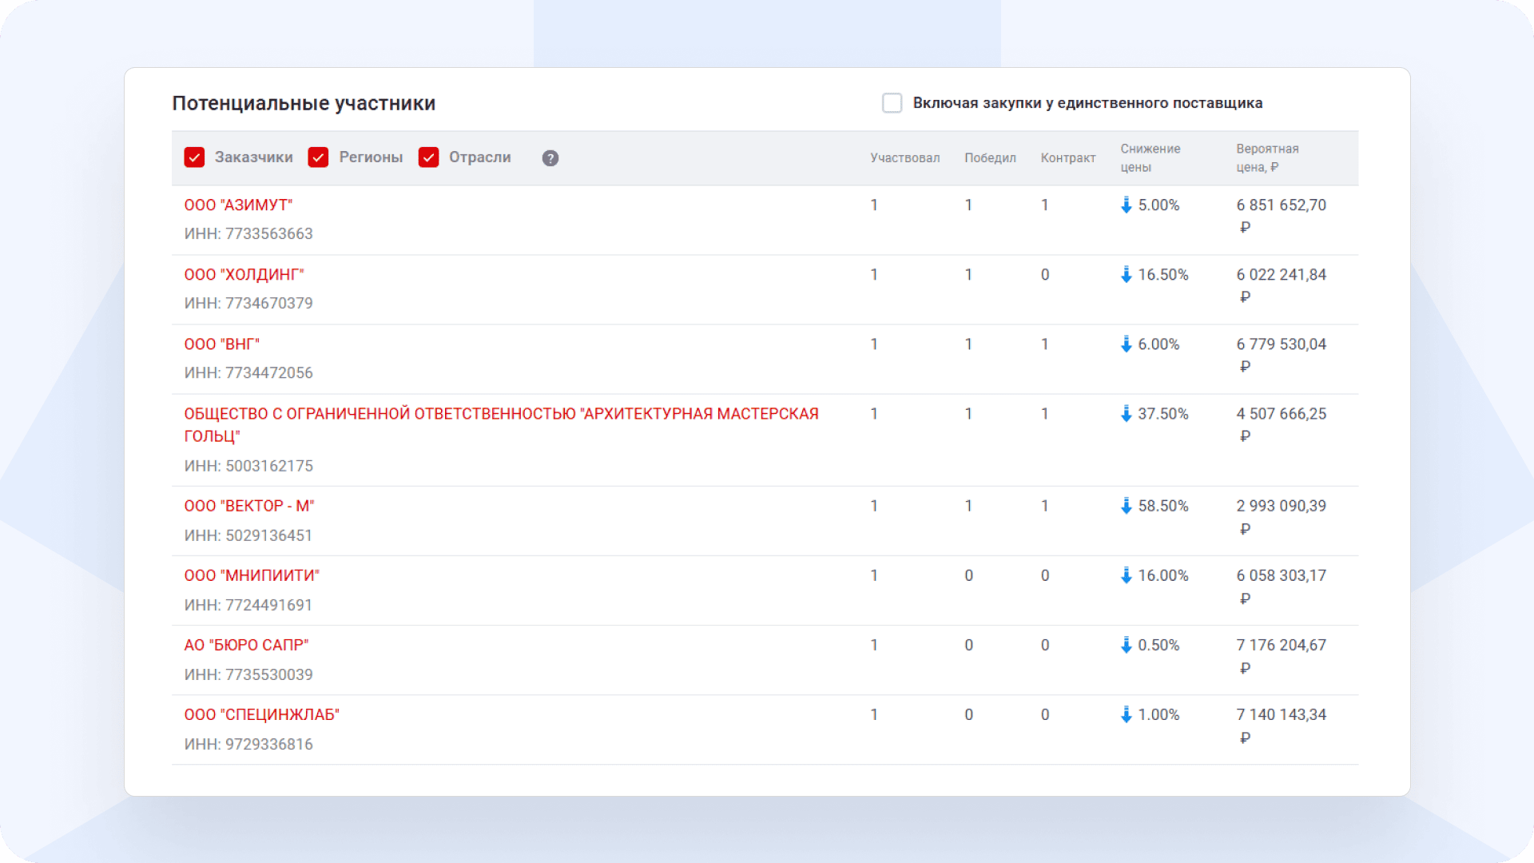Viewport: 1534px width, 863px height.
Task: Click the Участвовал column header
Action: click(904, 158)
